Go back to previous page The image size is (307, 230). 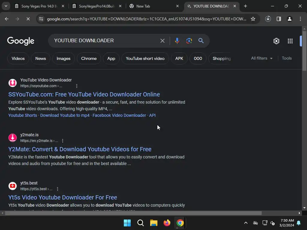(x=7, y=19)
